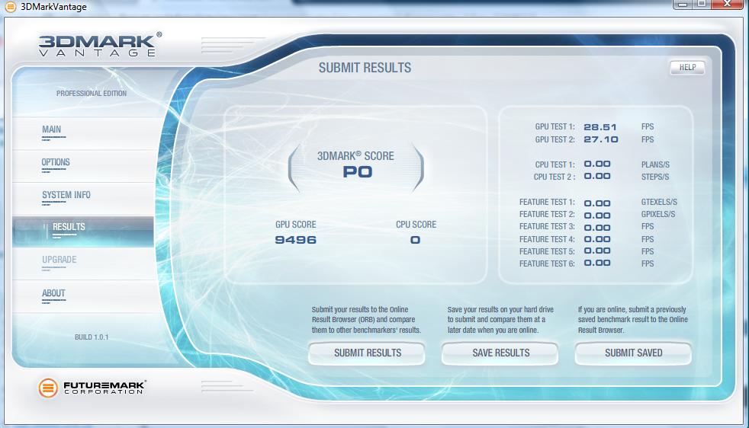Click the 3DMark score value P0

click(357, 172)
